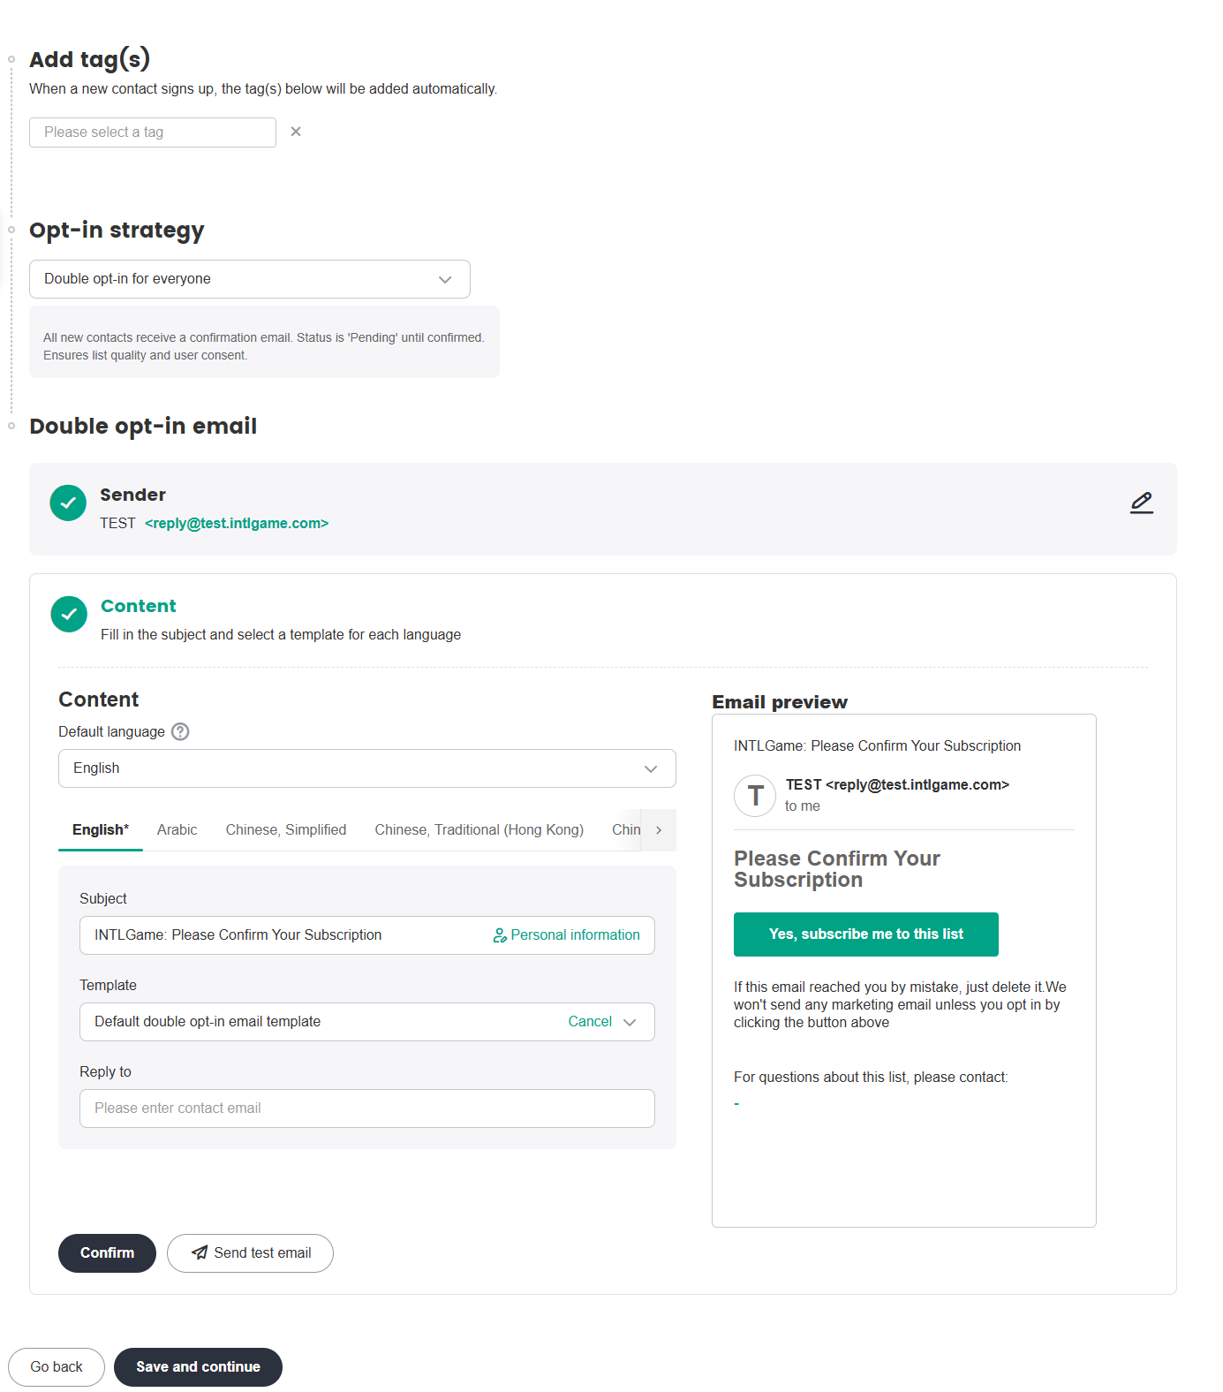Click the Please select a tag field
The height and width of the screenshot is (1392, 1223).
(152, 132)
